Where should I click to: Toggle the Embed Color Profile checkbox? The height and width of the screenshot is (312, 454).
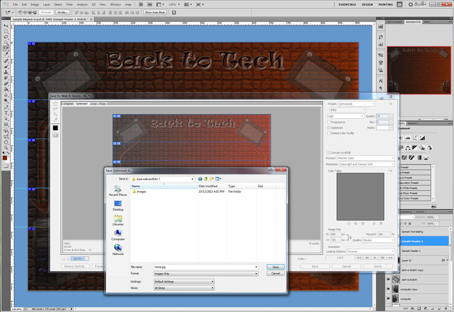329,133
